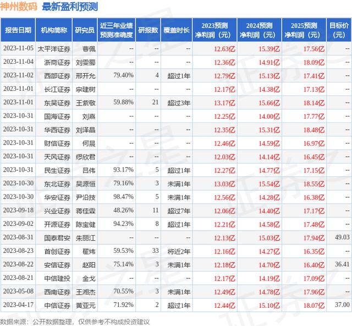The image size is (352, 326).
Task: Click the 覆盖时长 column header
Action: 177,30
